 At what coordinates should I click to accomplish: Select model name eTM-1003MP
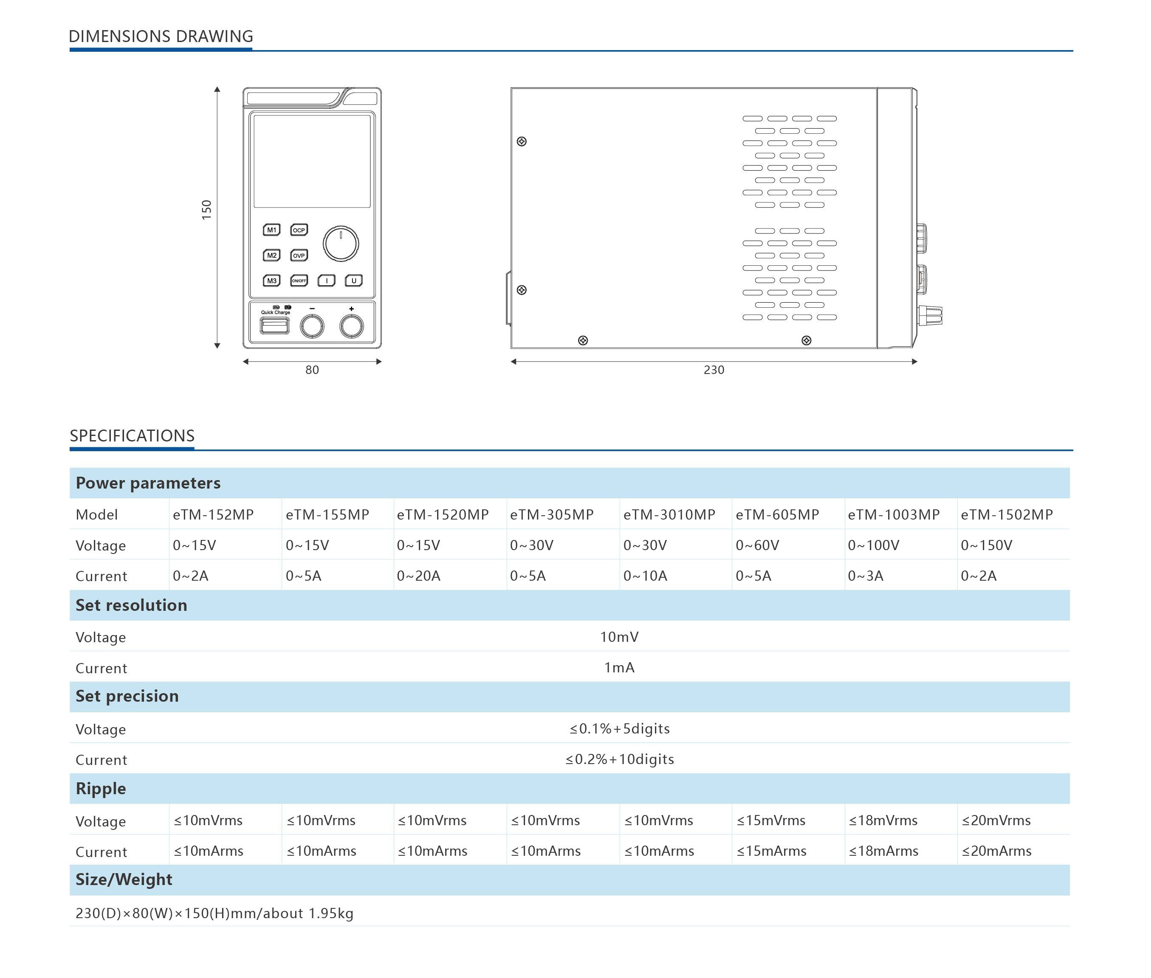tap(894, 514)
